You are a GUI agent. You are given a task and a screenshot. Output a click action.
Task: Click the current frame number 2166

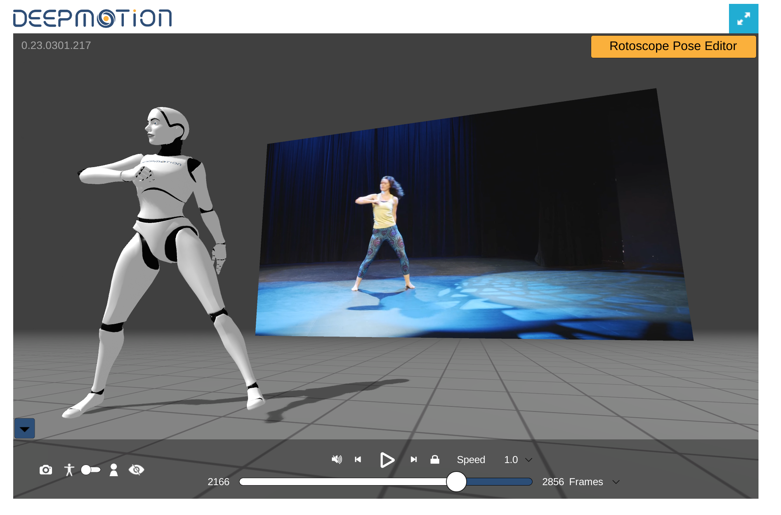tap(219, 482)
